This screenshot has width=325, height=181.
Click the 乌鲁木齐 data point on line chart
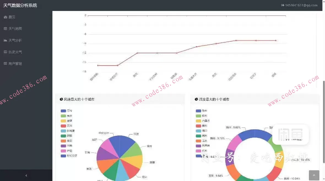[x=197, y=47]
